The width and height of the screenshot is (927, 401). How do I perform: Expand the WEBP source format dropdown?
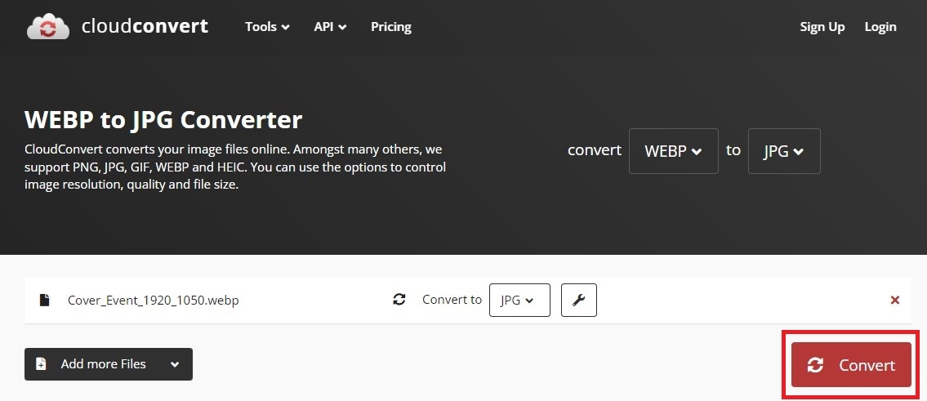click(673, 151)
